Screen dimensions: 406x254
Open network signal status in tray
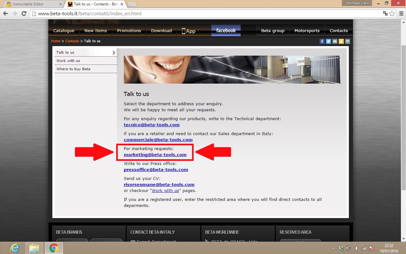[x=364, y=248]
